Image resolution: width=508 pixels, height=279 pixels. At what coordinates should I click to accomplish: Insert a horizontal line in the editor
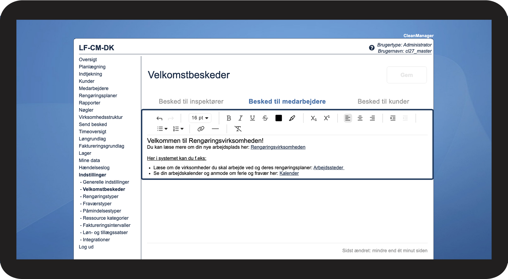215,128
